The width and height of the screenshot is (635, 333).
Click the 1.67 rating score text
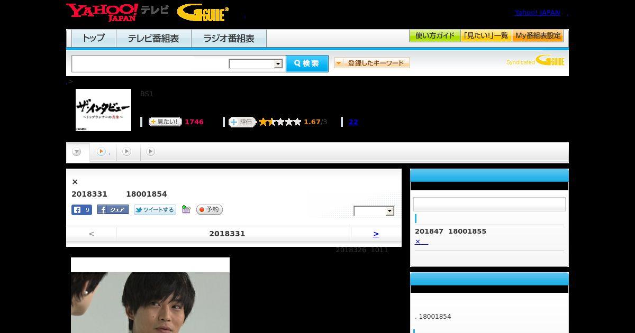point(312,122)
